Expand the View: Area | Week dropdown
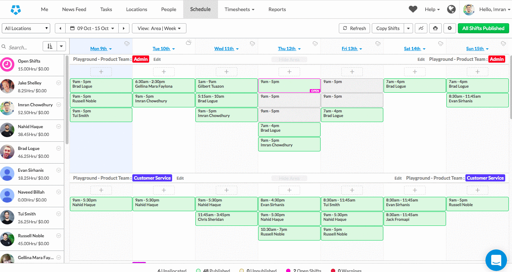The width and height of the screenshot is (512, 272). pos(159,28)
